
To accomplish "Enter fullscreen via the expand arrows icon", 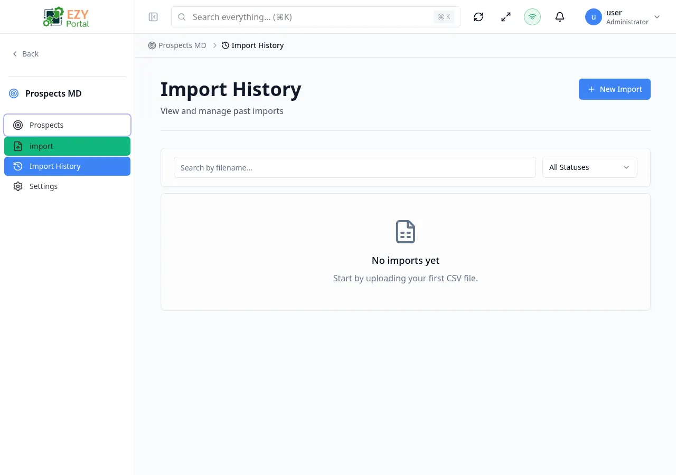I will [x=505, y=16].
